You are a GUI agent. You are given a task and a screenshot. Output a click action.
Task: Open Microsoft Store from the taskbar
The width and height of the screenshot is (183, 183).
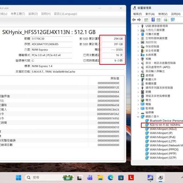coord(121,178)
